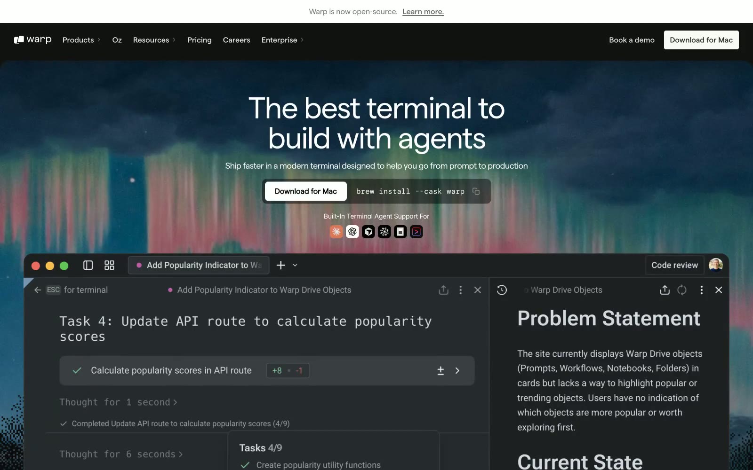The image size is (753, 470).
Task: Open the Code review button
Action: (x=675, y=265)
